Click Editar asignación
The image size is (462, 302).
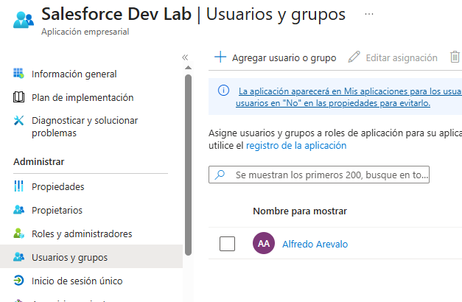[402, 57]
